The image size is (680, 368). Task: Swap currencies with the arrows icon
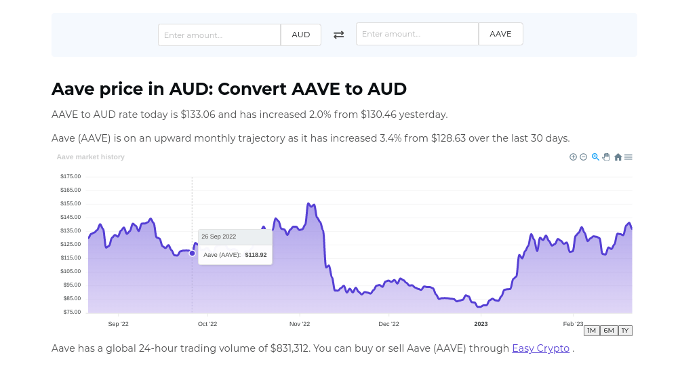(338, 35)
